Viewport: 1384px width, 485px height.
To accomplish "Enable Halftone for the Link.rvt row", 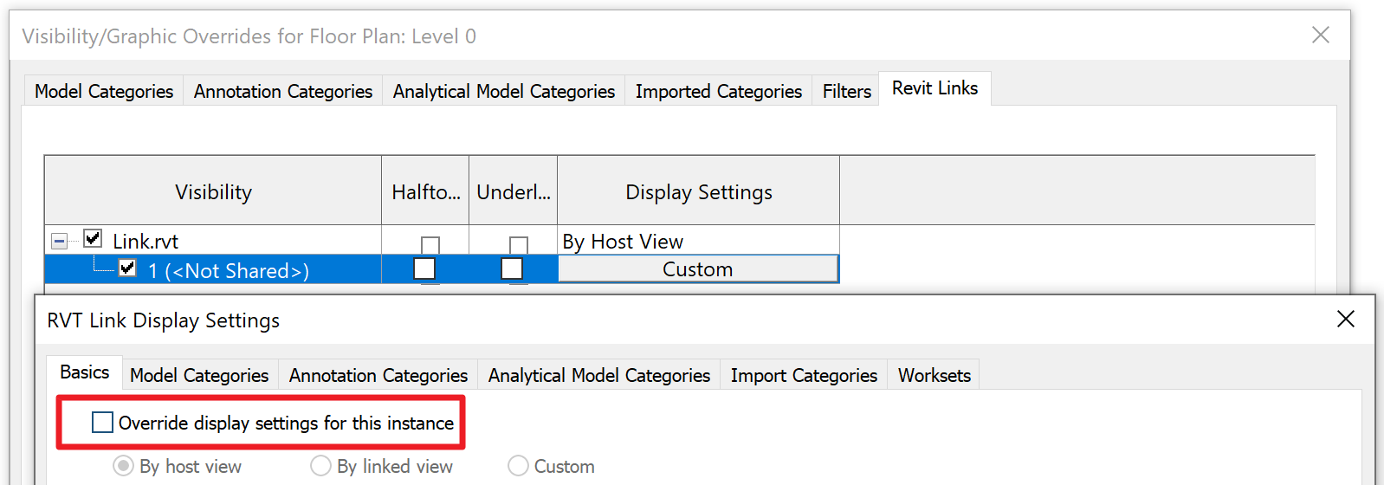I will coord(430,245).
